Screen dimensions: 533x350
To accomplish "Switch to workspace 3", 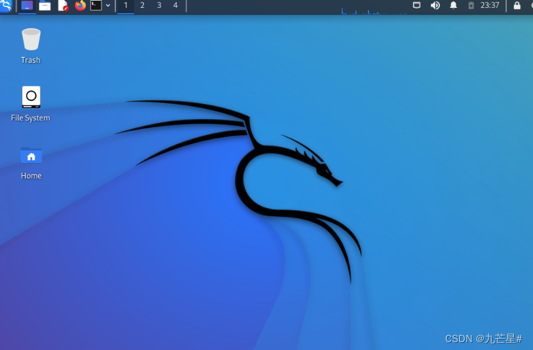I will click(x=159, y=5).
